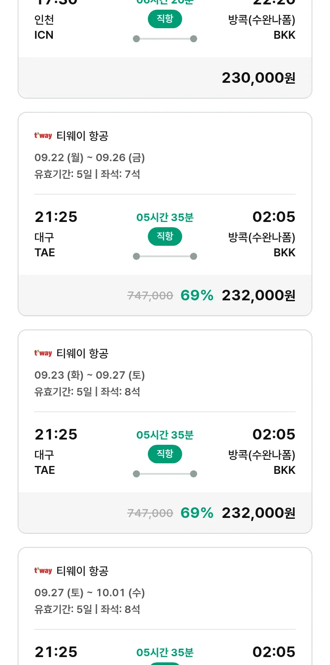Choose the 232,000원 fare for 09.22 departure

(258, 296)
